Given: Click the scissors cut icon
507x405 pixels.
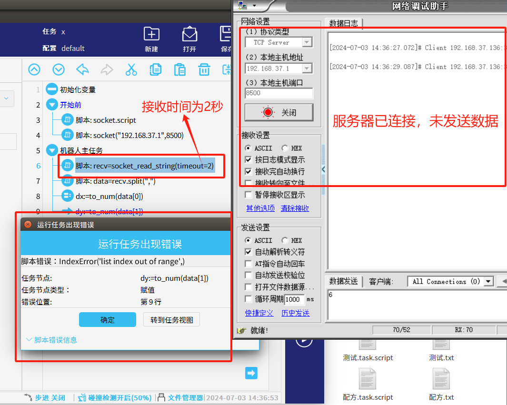Looking at the screenshot, I should point(131,69).
